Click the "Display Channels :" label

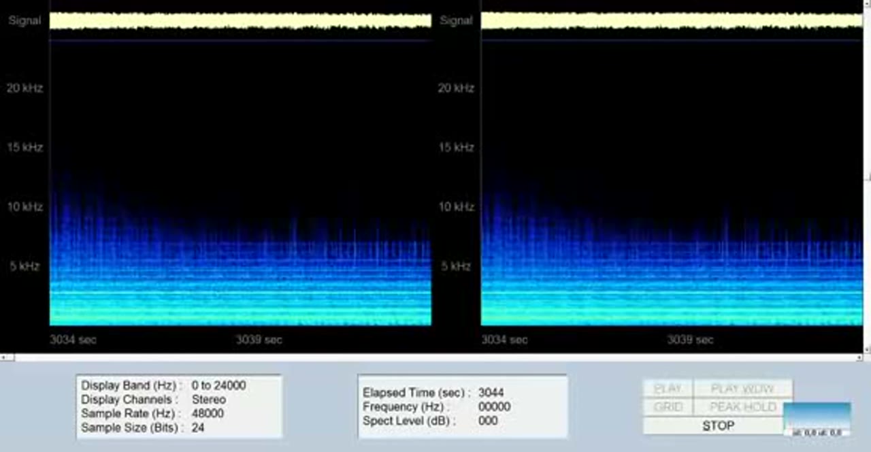130,400
